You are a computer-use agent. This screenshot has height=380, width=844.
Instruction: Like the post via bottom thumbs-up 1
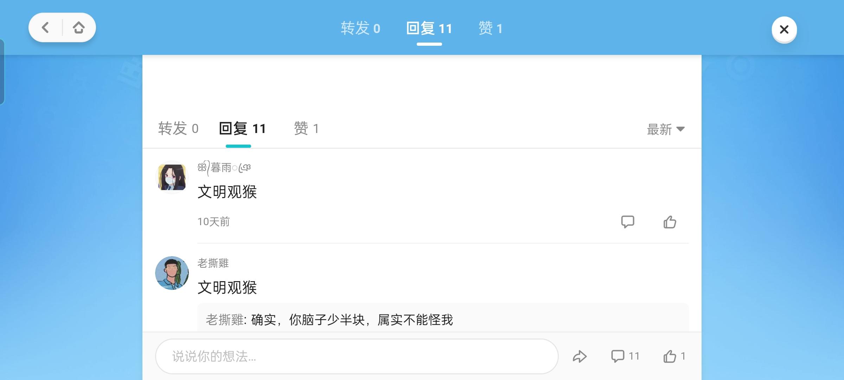674,356
